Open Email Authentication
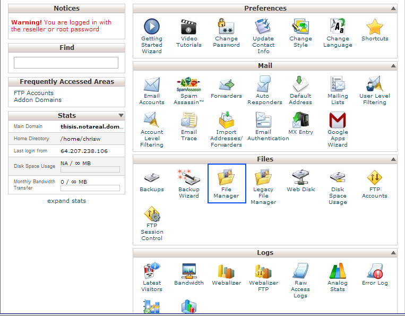405x316 pixels. point(268,126)
